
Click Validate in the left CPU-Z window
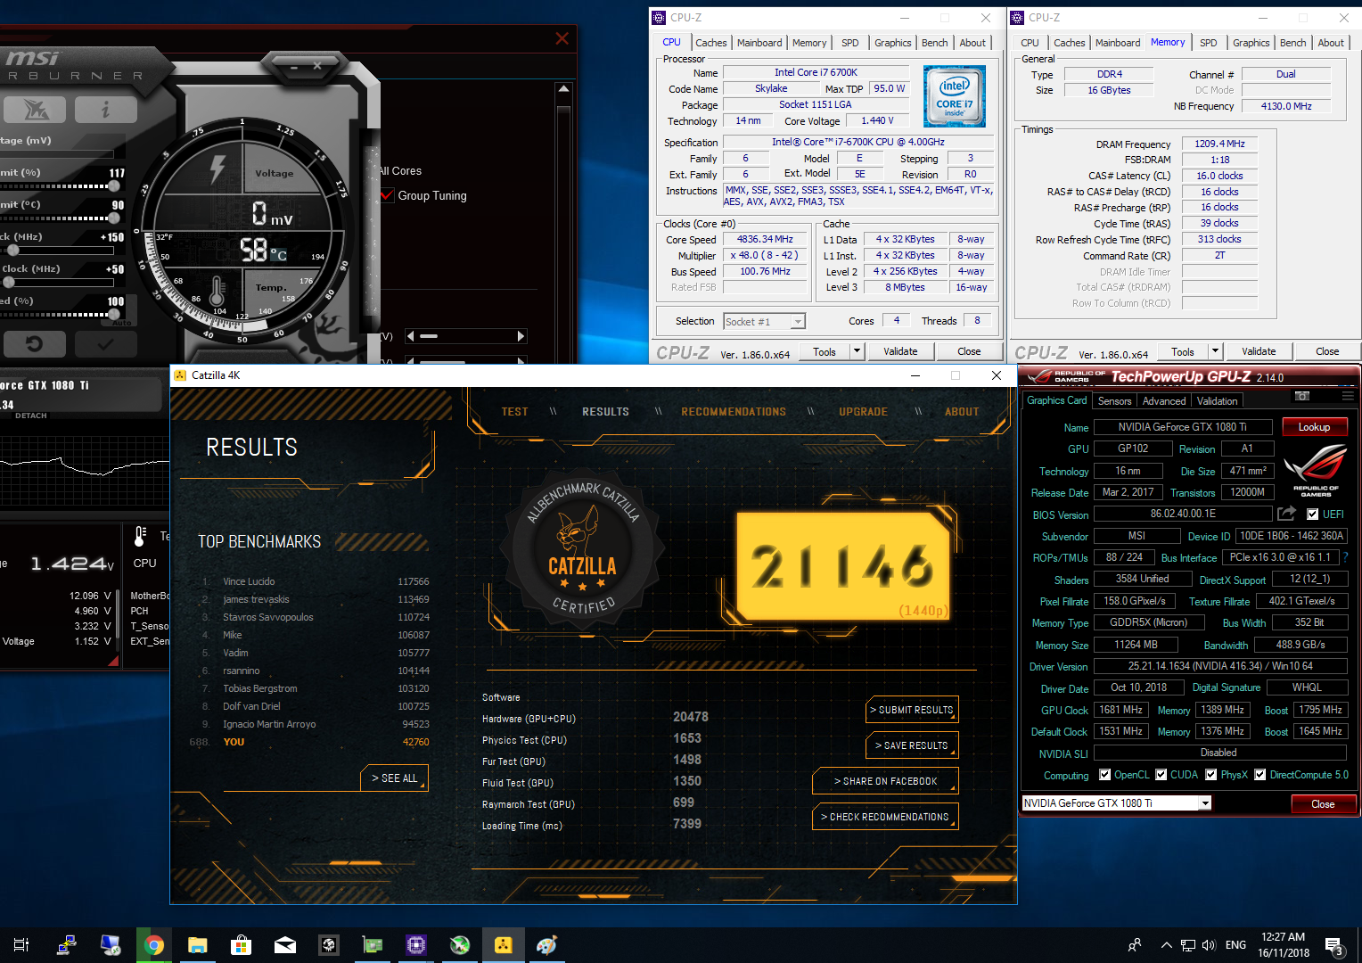900,351
